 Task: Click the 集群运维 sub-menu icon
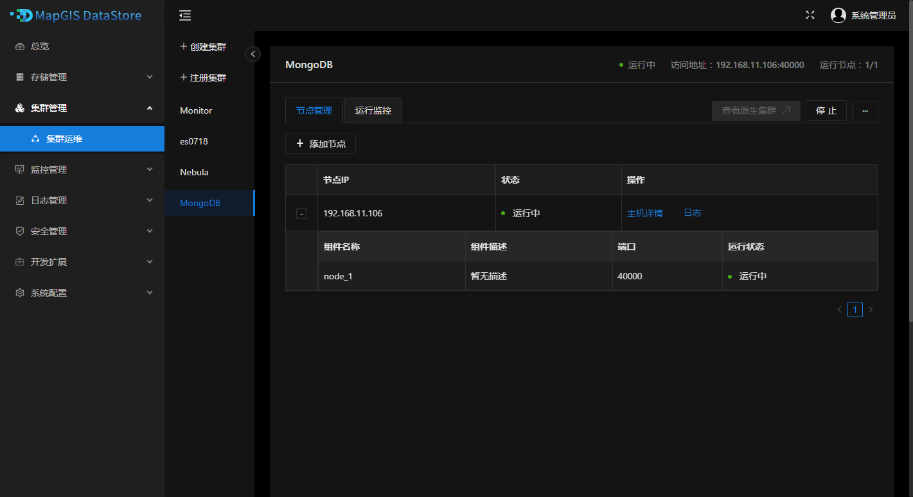point(35,139)
